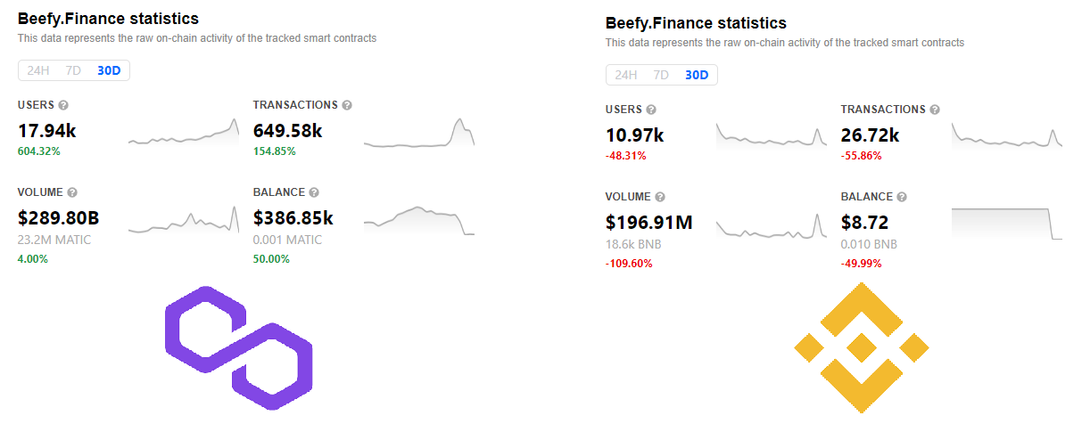The image size is (1090, 432).
Task: Click the right BALANCE sparkline chart
Action: [x=1007, y=223]
